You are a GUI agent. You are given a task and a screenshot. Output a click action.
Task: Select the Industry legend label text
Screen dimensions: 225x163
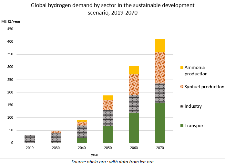click(194, 106)
